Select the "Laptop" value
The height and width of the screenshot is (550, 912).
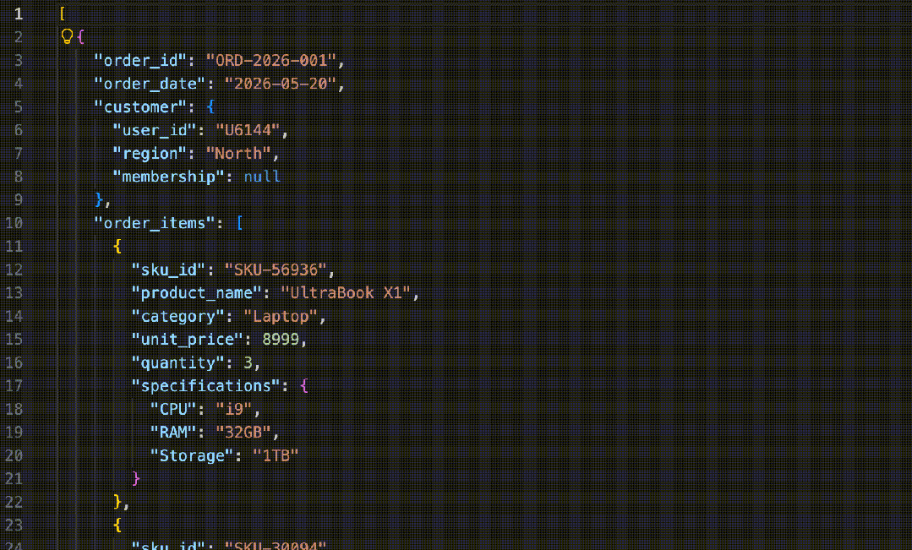281,316
